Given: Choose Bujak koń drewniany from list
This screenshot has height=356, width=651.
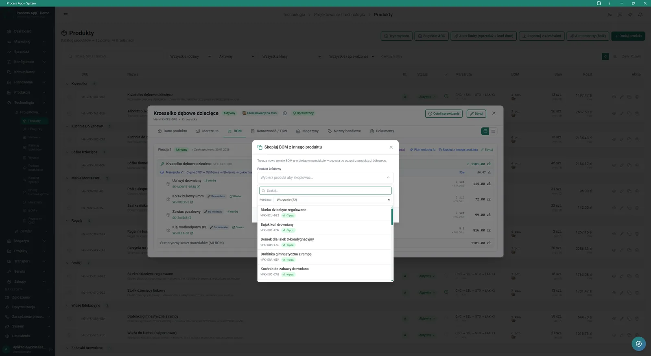Looking at the screenshot, I should point(325,227).
